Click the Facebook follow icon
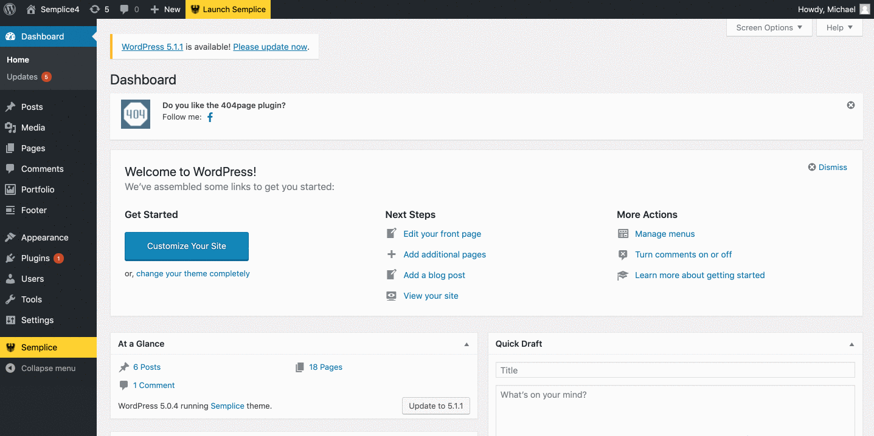This screenshot has width=874, height=436. click(210, 117)
